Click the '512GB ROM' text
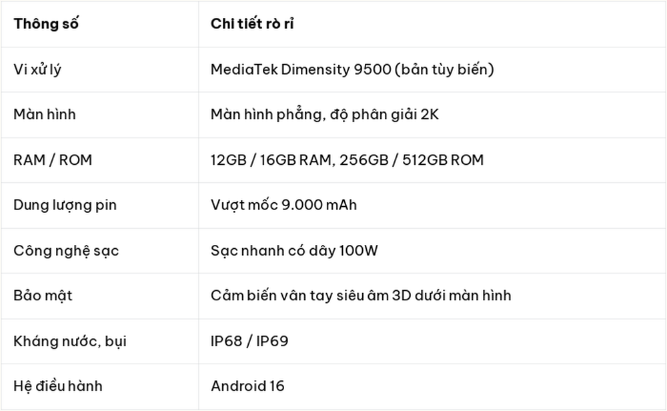Viewport: 667px width, 411px height. click(x=443, y=160)
